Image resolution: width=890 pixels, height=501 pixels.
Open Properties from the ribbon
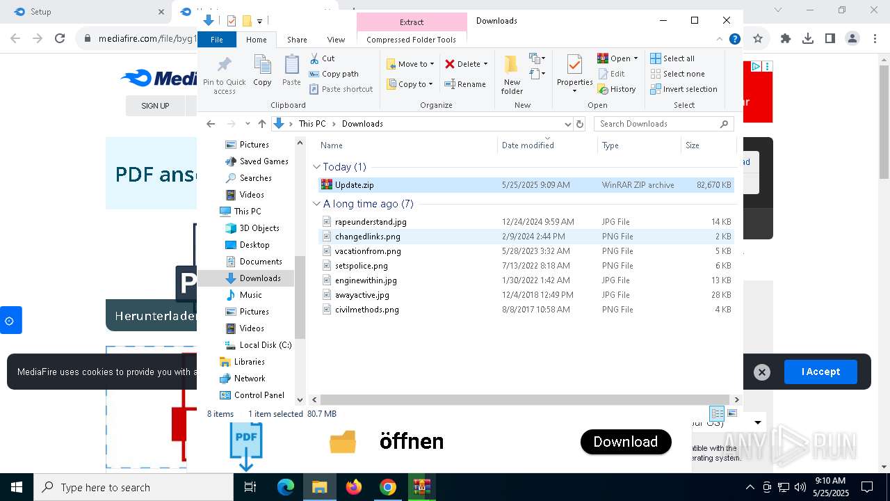pos(574,74)
